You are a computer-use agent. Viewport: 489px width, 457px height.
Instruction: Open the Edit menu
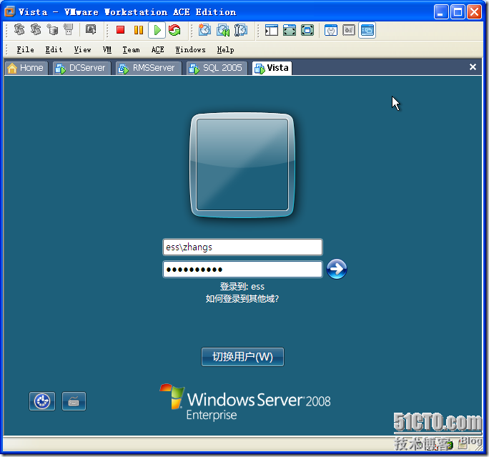point(54,49)
